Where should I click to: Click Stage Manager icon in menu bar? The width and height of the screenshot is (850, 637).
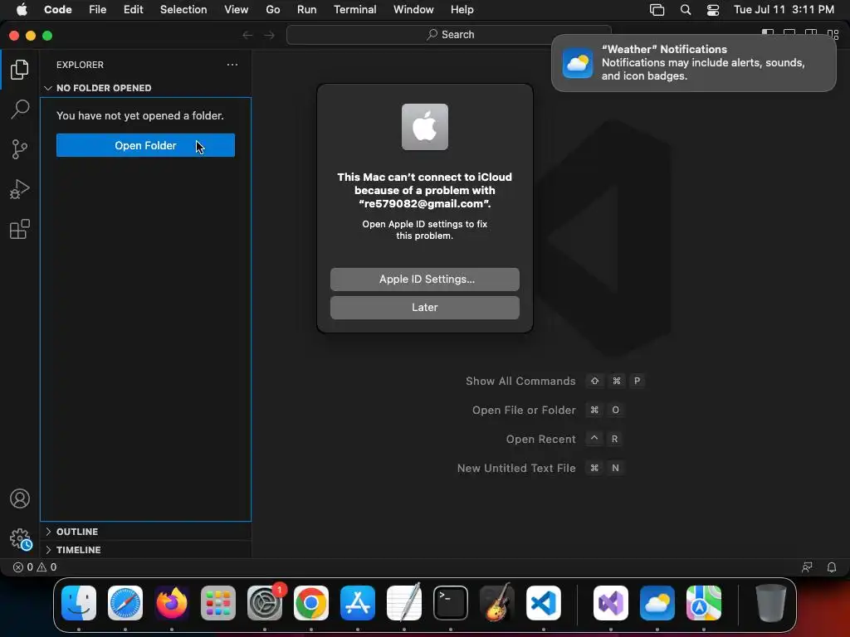(657, 10)
